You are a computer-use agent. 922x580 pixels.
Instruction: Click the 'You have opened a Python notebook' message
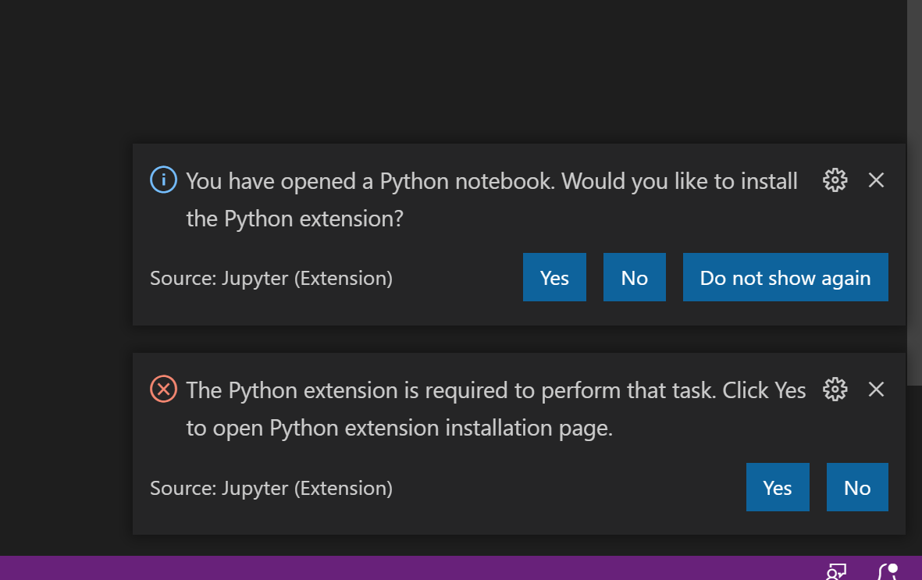point(492,200)
